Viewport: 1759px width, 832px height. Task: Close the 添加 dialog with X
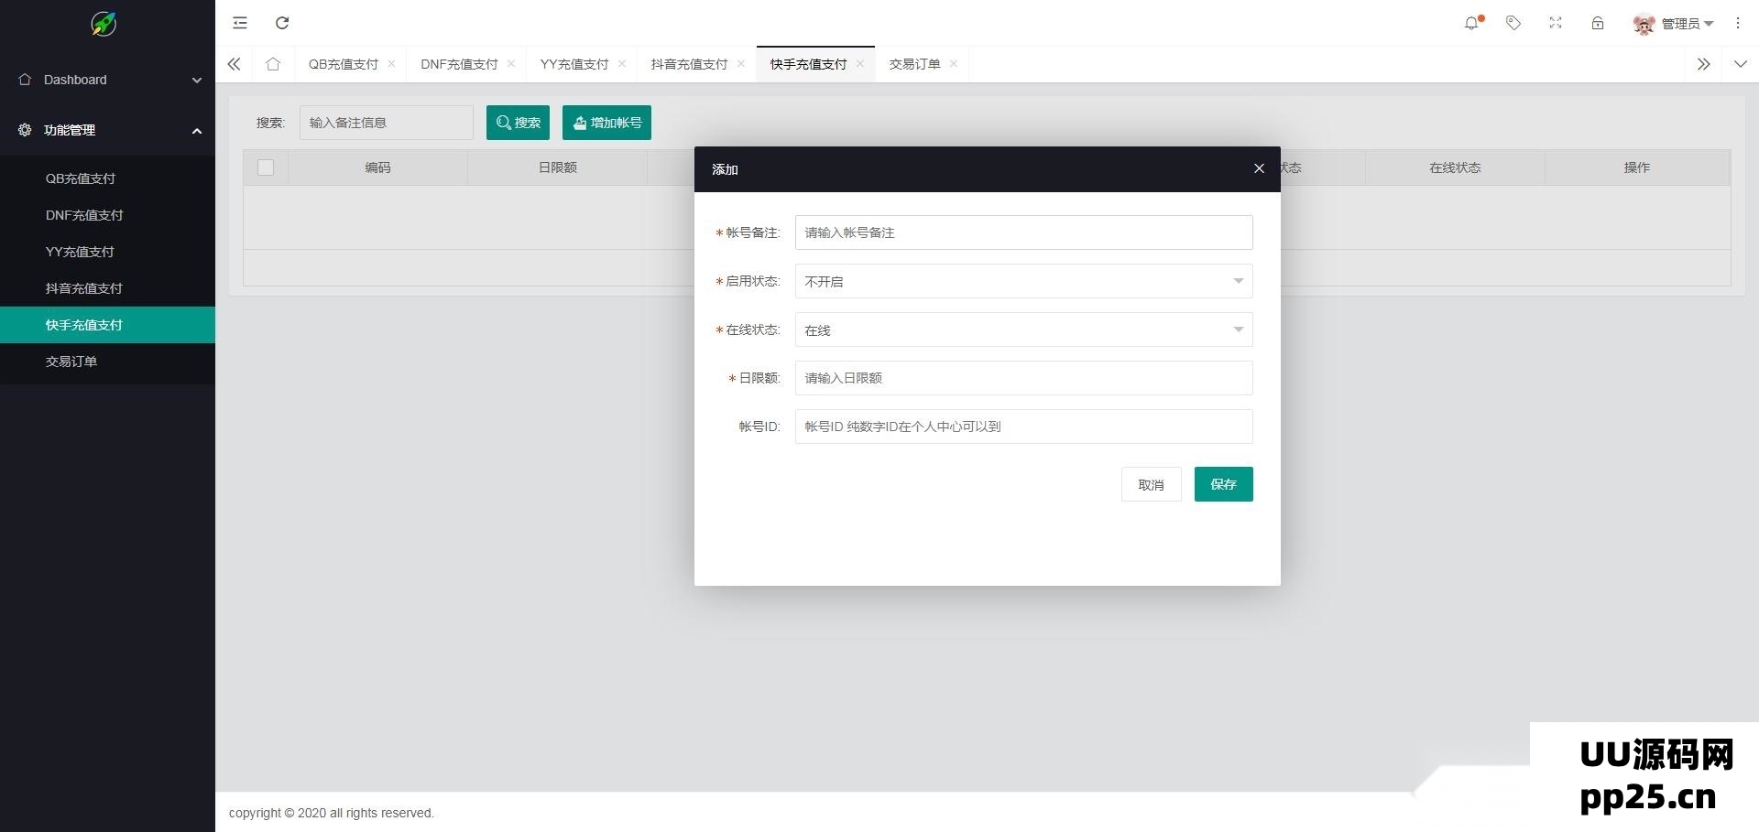click(1259, 168)
